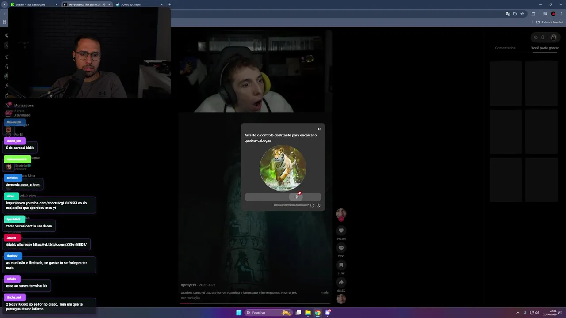
Task: Click chat username 'Tharleky'
Action: (x=12, y=256)
